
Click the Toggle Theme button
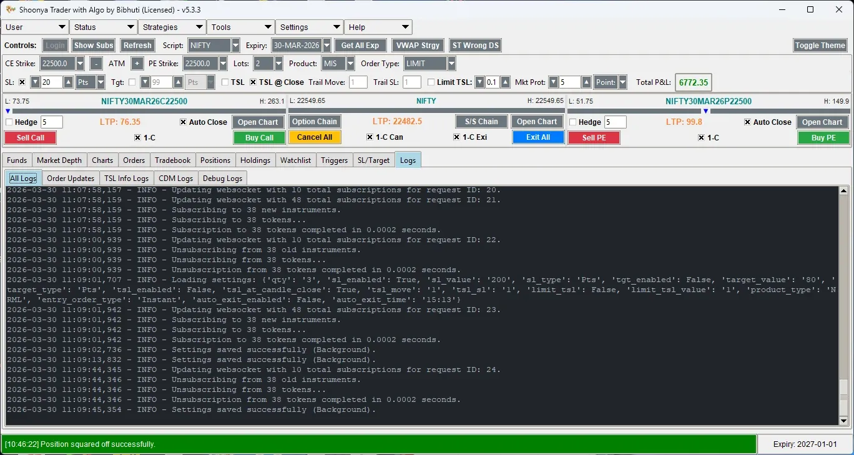(x=820, y=46)
